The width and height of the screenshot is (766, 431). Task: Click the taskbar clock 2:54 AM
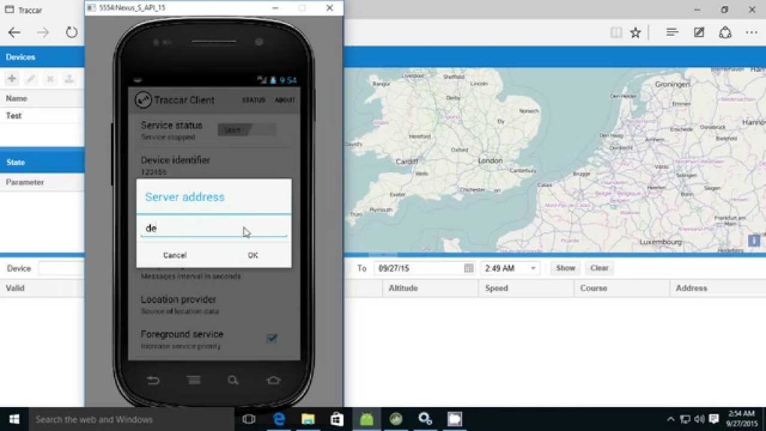tap(741, 419)
